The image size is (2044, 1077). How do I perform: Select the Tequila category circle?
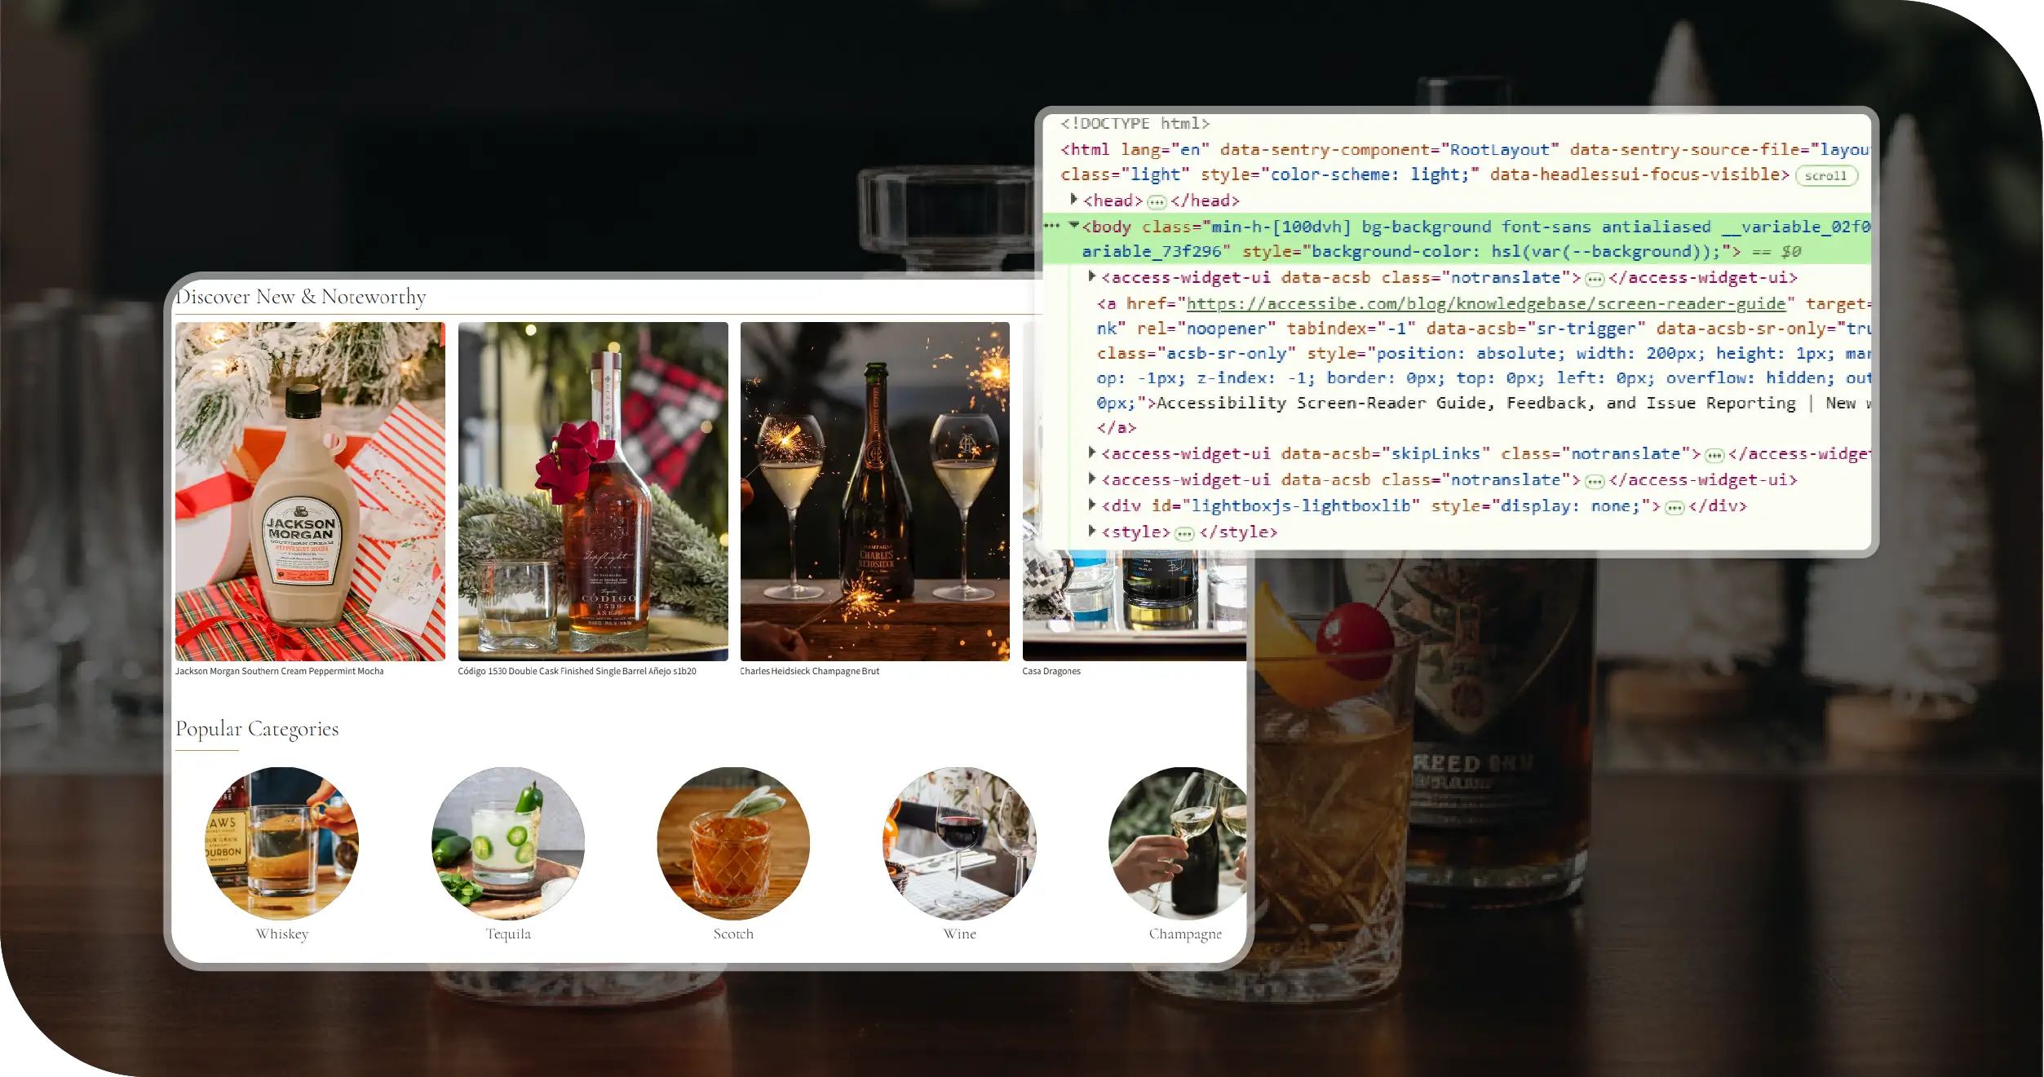point(508,843)
